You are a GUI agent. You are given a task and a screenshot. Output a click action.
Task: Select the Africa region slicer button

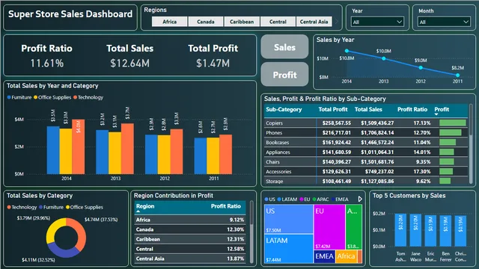(x=169, y=22)
